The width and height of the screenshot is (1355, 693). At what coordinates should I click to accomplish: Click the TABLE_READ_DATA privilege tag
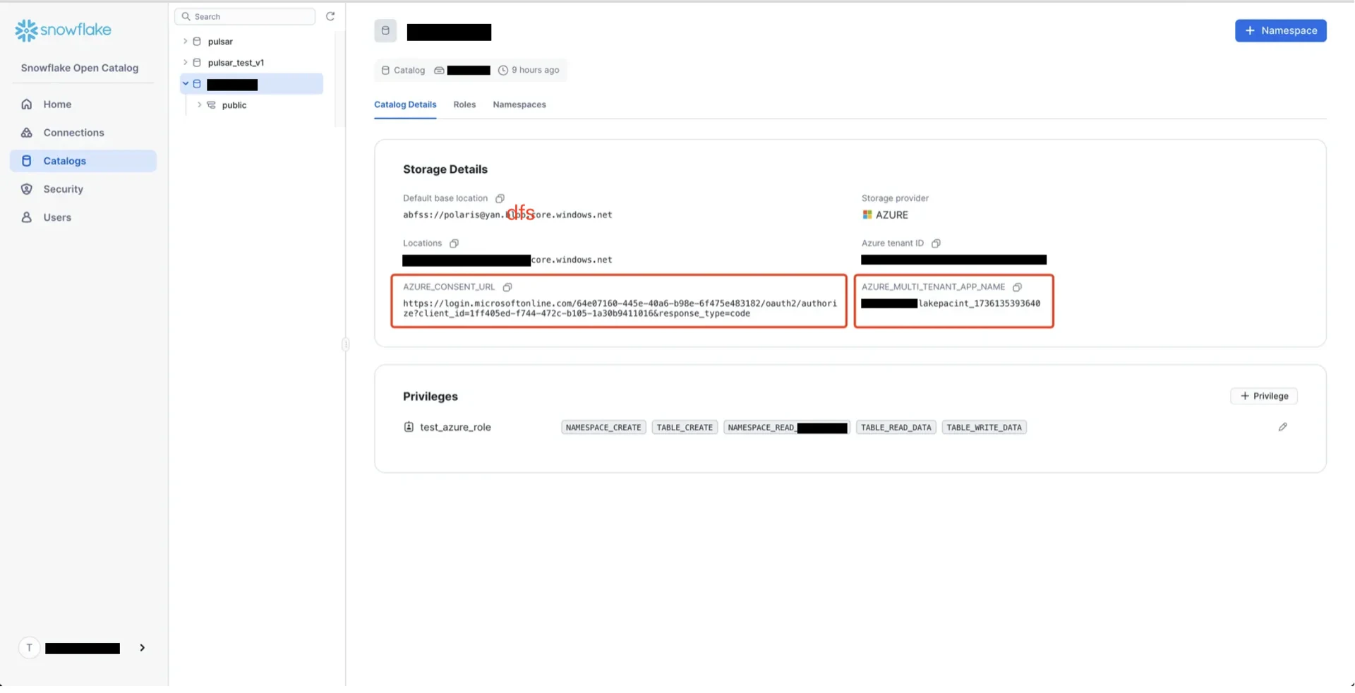(896, 427)
